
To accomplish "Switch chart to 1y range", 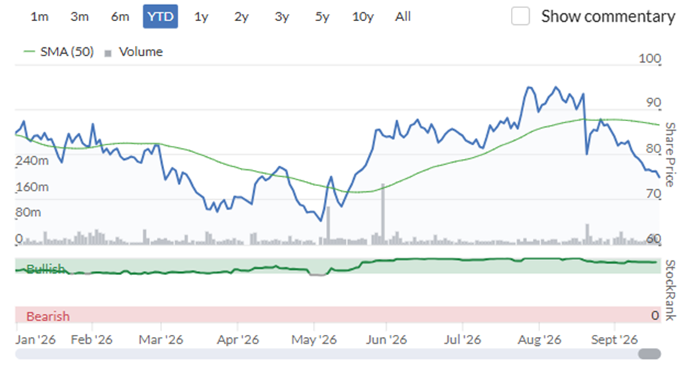I will pyautogui.click(x=201, y=17).
